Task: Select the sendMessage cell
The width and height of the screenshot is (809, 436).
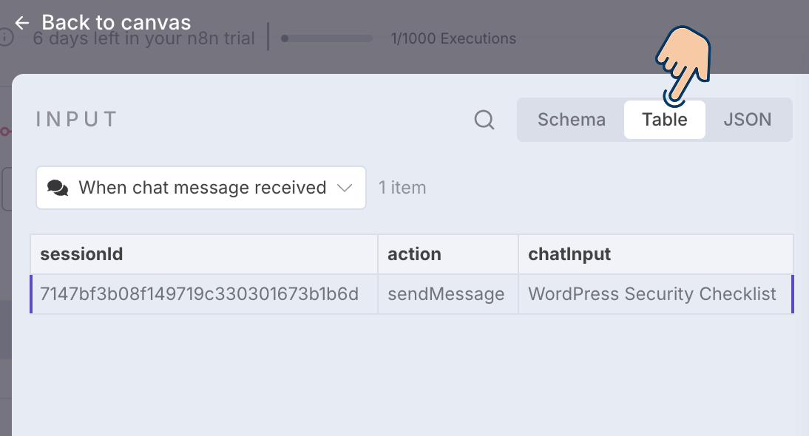Action: pyautogui.click(x=446, y=294)
